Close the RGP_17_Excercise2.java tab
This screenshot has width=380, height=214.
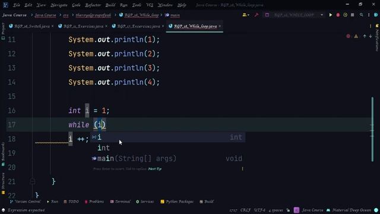click(x=163, y=26)
